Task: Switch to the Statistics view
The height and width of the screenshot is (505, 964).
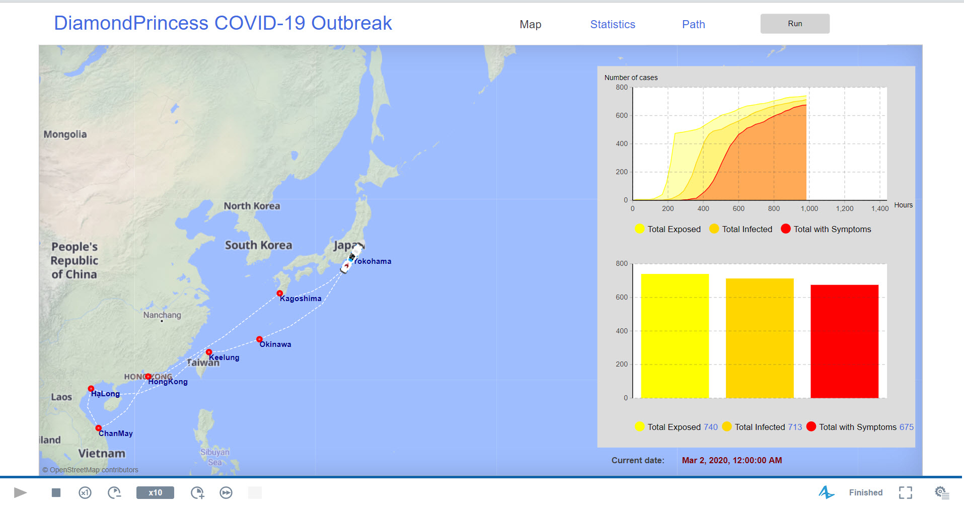Action: (x=613, y=24)
